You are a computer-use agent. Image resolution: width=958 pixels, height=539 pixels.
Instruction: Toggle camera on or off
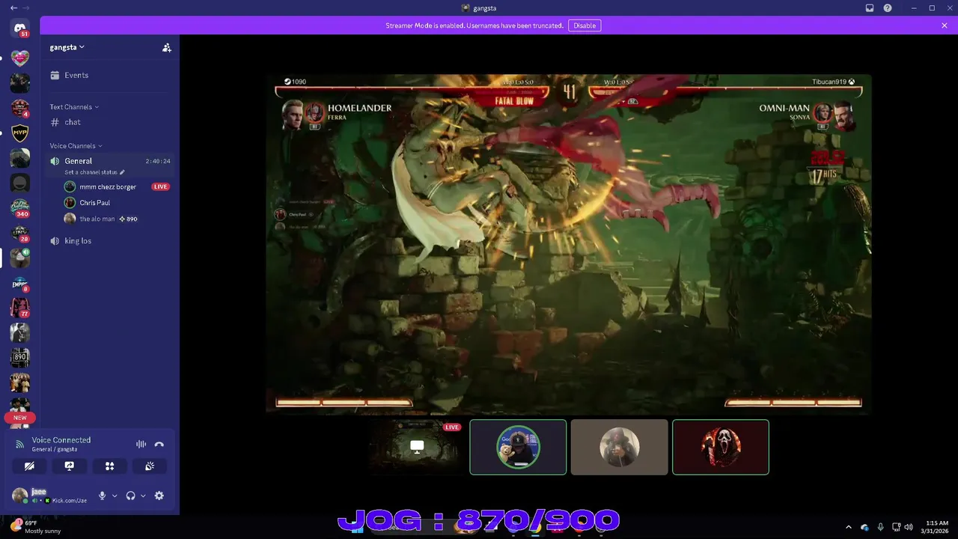29,466
